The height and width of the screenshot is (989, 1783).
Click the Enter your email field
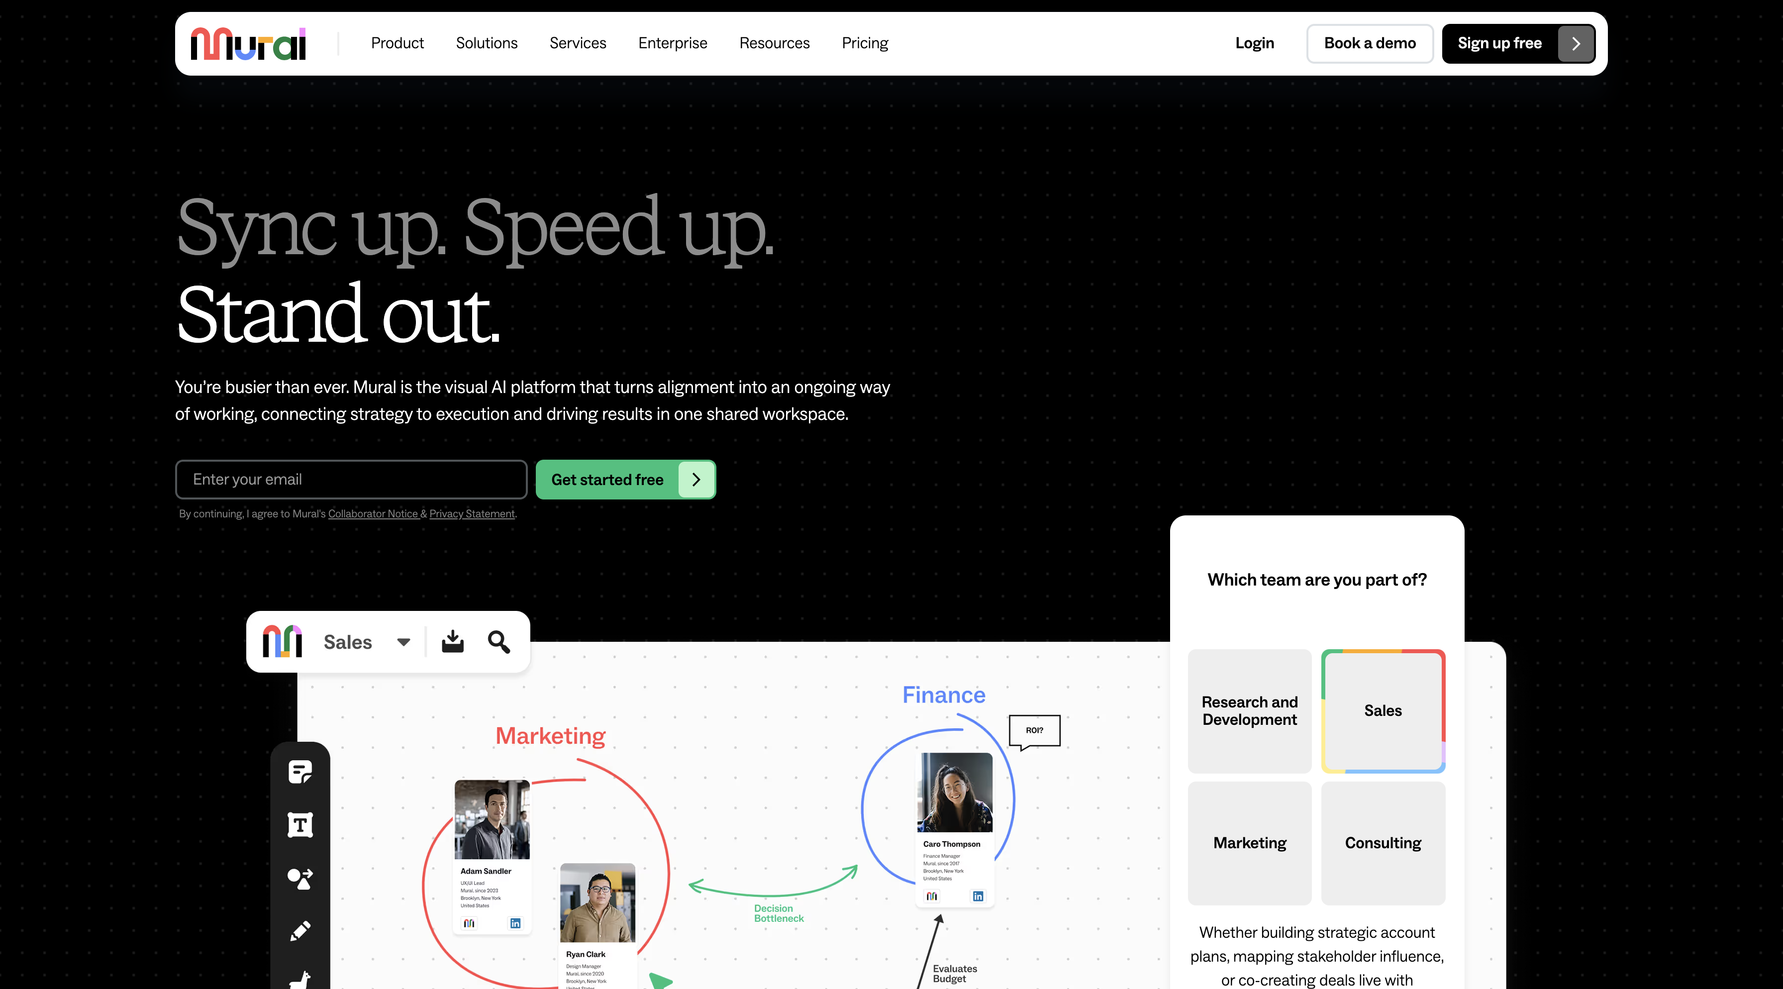point(351,480)
